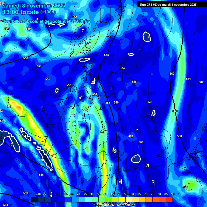Select the darkest legend swatch labeled -10
The image size is (207, 207).
(x=34, y=200)
